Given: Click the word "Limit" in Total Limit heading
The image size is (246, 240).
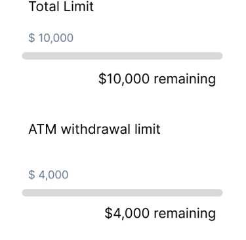Looking at the screenshot, I should [x=79, y=7].
